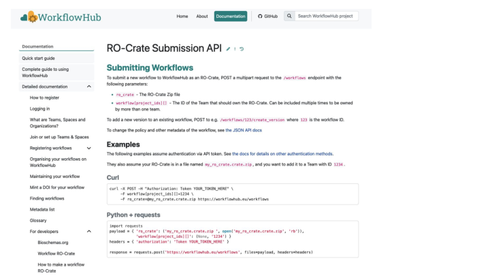Open Glossary page

[x=38, y=221]
